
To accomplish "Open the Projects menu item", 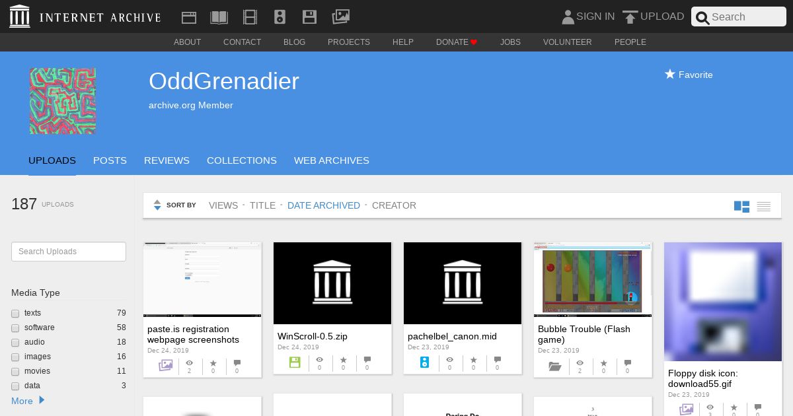I will click(349, 42).
